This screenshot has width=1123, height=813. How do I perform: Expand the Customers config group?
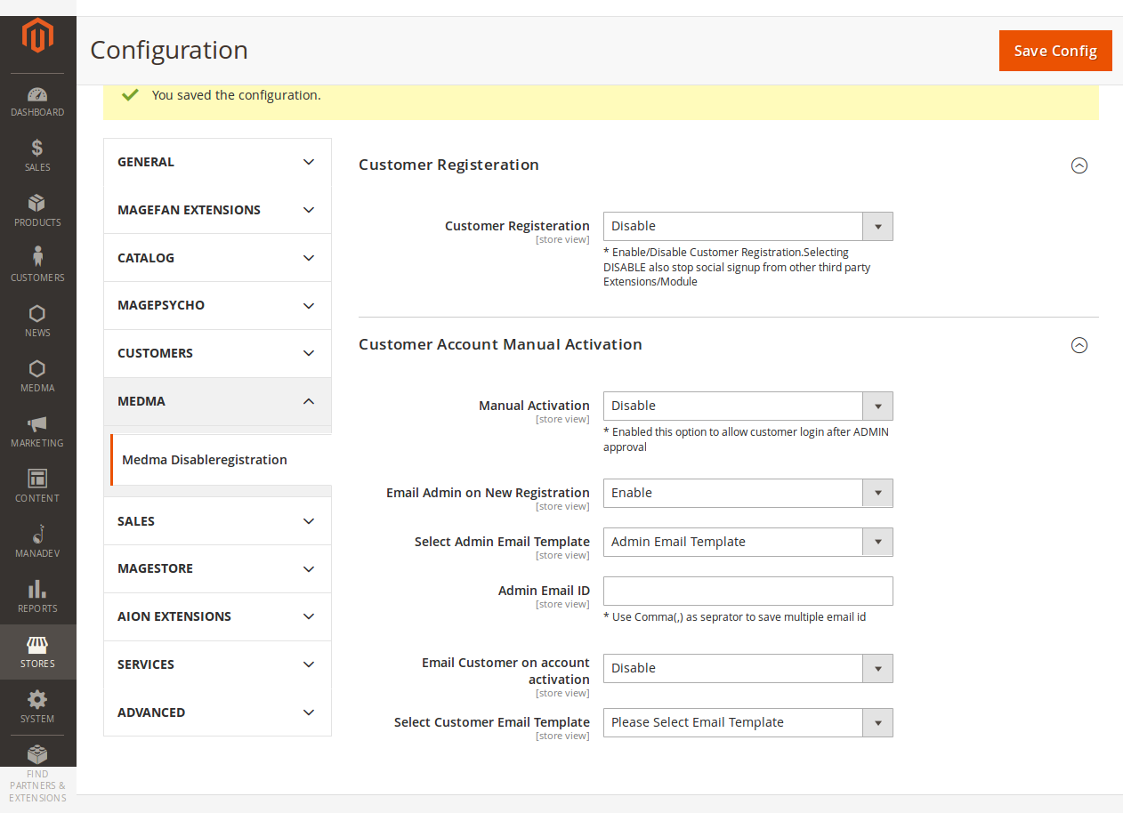[x=217, y=353]
